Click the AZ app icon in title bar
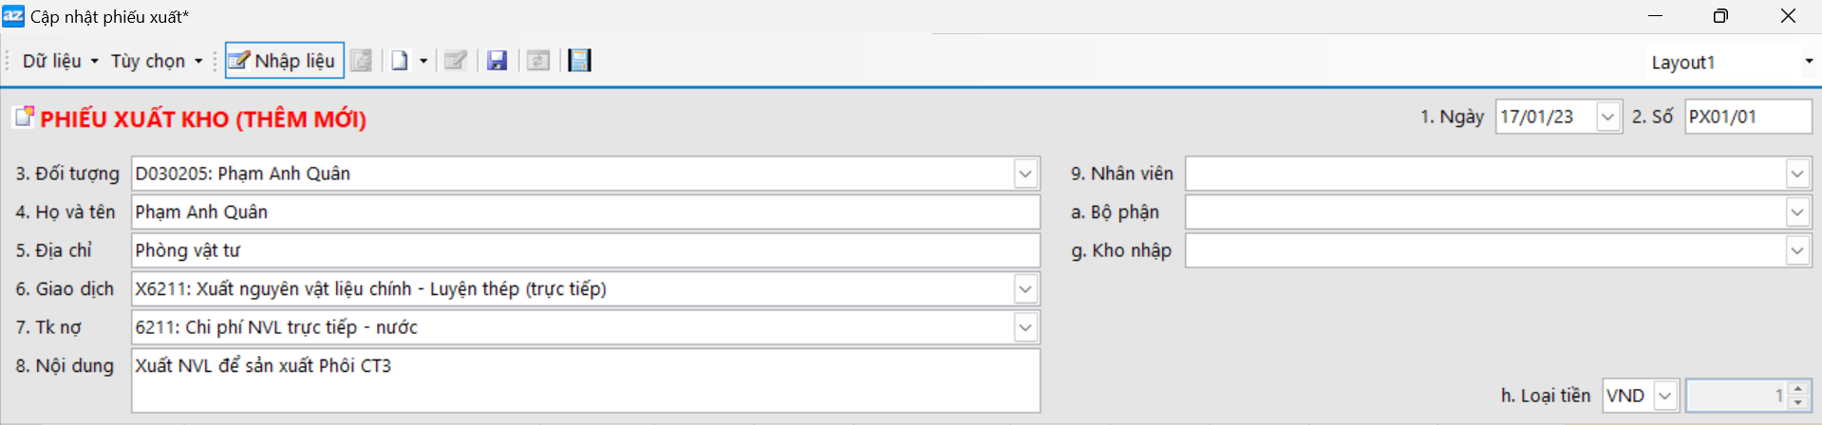The image size is (1822, 425). 13,16
